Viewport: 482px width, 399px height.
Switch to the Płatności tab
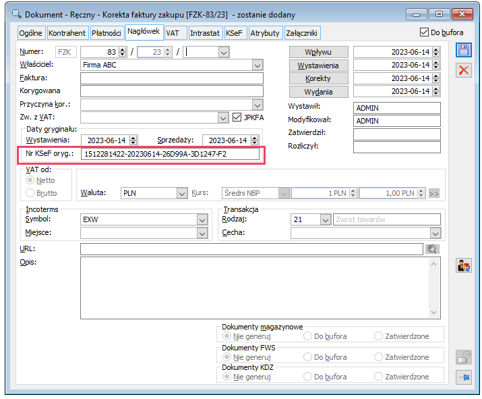[107, 33]
